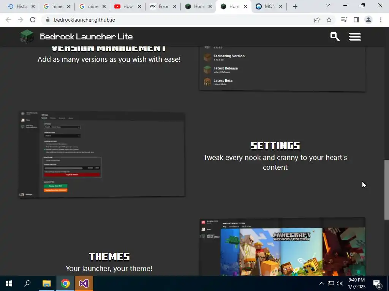Close the Wix Error tab
Screen dimensions: 389x291
click(x=175, y=6)
